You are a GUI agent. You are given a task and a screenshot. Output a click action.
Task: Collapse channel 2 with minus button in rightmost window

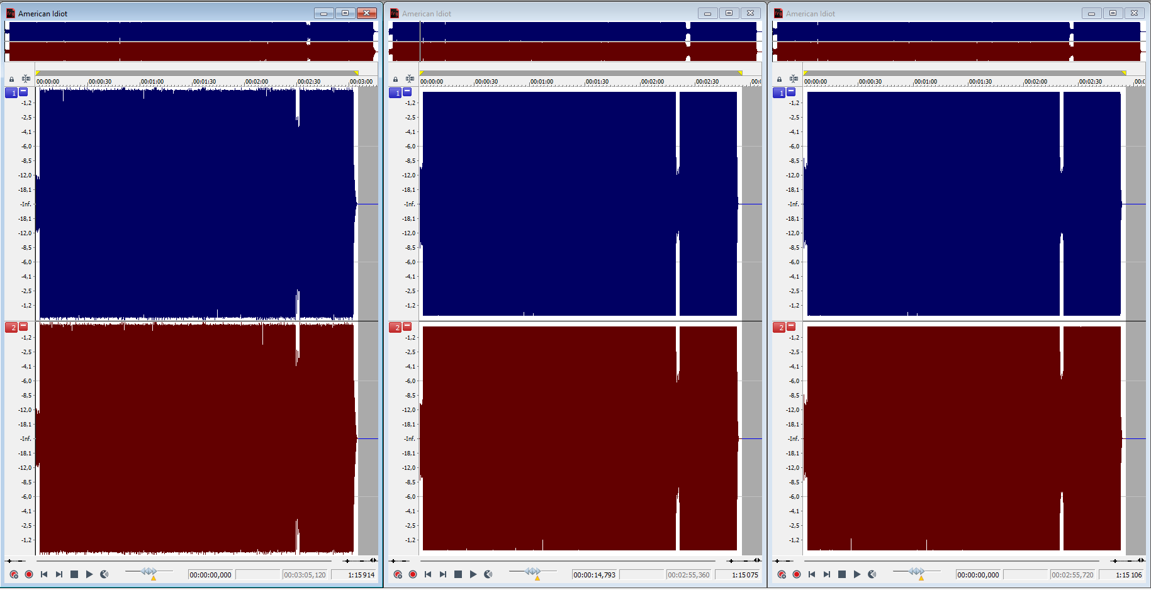[791, 326]
